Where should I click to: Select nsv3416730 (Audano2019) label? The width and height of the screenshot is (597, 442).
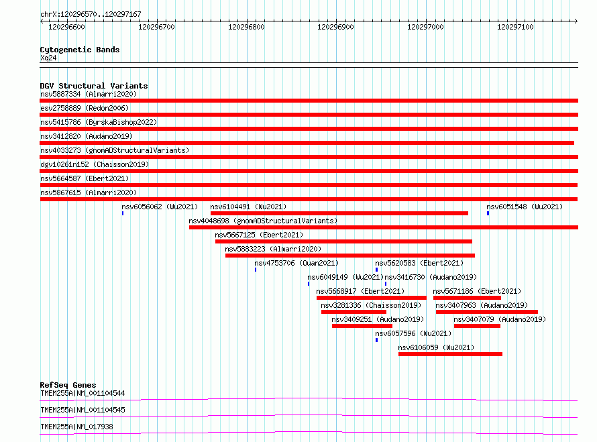(x=431, y=277)
